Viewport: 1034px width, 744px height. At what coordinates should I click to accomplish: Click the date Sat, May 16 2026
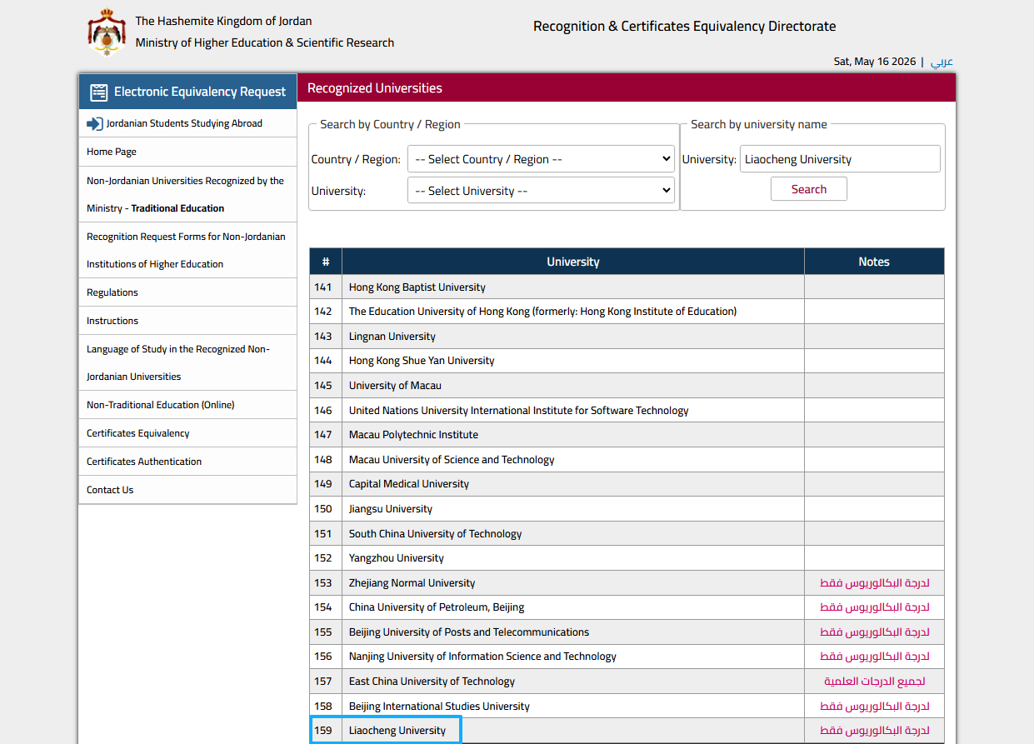pos(875,62)
